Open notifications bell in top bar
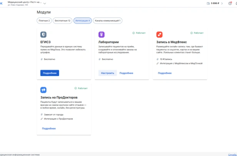237x156 pixels. point(230,3)
